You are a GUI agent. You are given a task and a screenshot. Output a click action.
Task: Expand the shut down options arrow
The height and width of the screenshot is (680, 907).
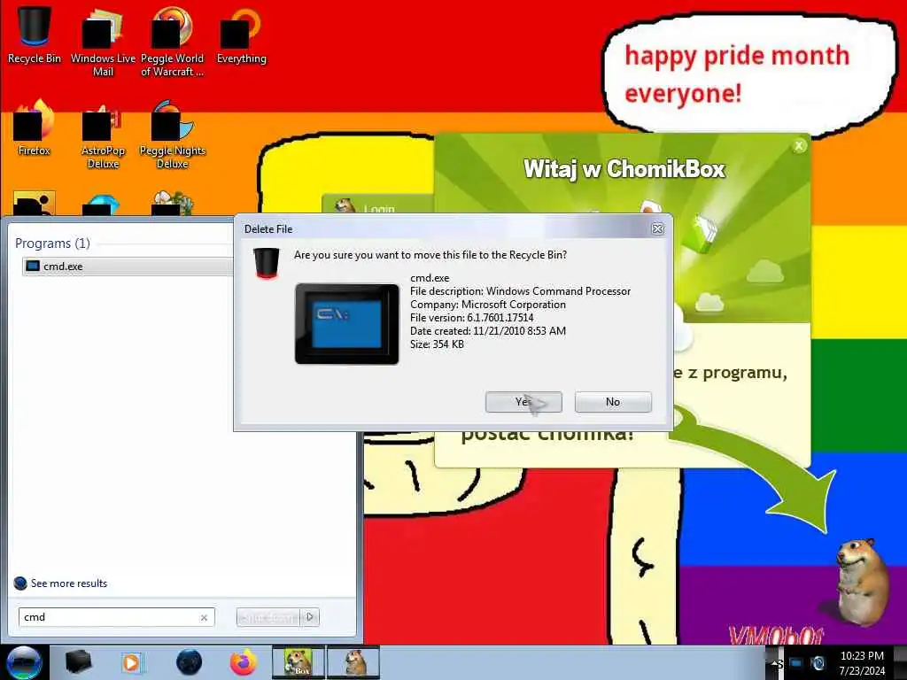coord(311,617)
